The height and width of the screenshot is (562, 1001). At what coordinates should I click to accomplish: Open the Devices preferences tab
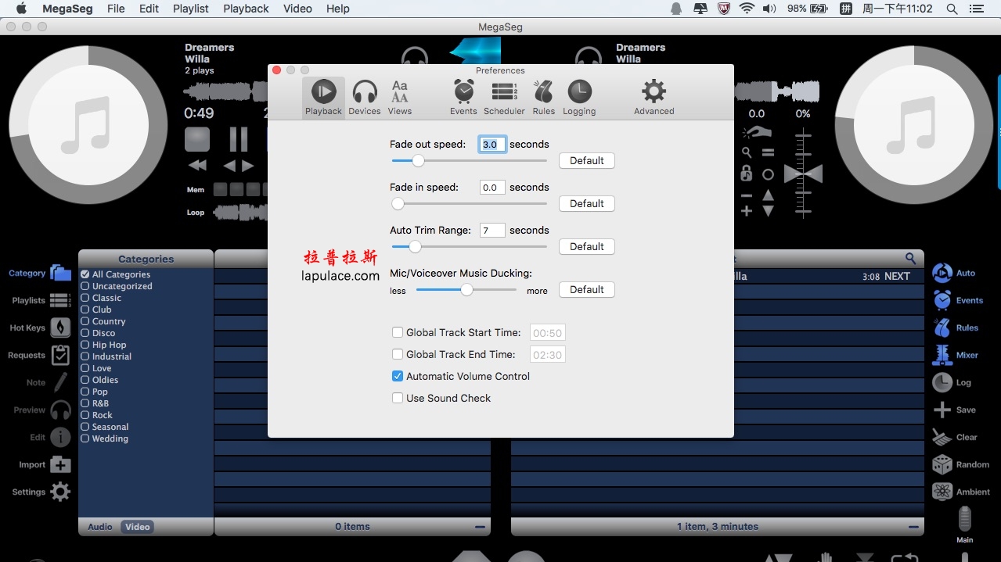[x=365, y=98]
